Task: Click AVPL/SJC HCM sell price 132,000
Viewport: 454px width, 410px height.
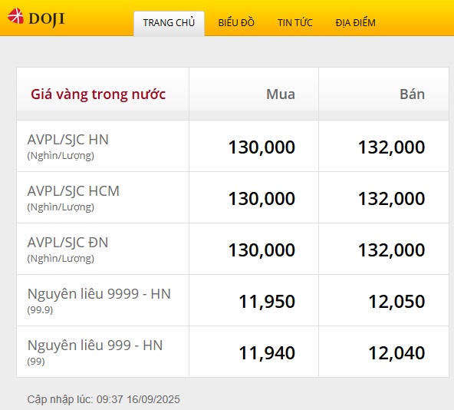Action: tap(391, 199)
